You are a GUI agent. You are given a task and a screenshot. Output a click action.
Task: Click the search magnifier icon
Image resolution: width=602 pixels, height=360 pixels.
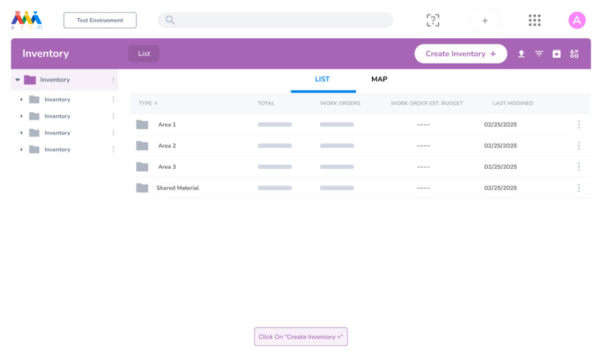tap(169, 19)
